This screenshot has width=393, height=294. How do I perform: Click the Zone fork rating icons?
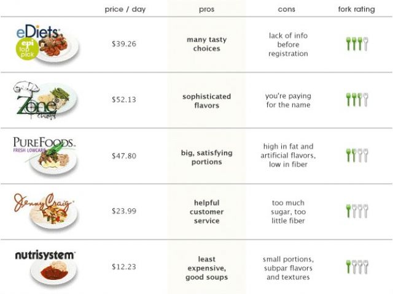tap(357, 100)
